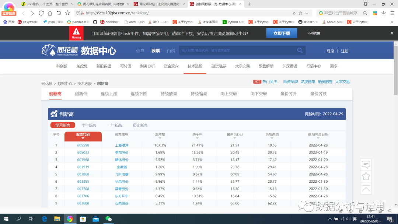Click the 注册 link
398x224 pixels.
[345, 51]
